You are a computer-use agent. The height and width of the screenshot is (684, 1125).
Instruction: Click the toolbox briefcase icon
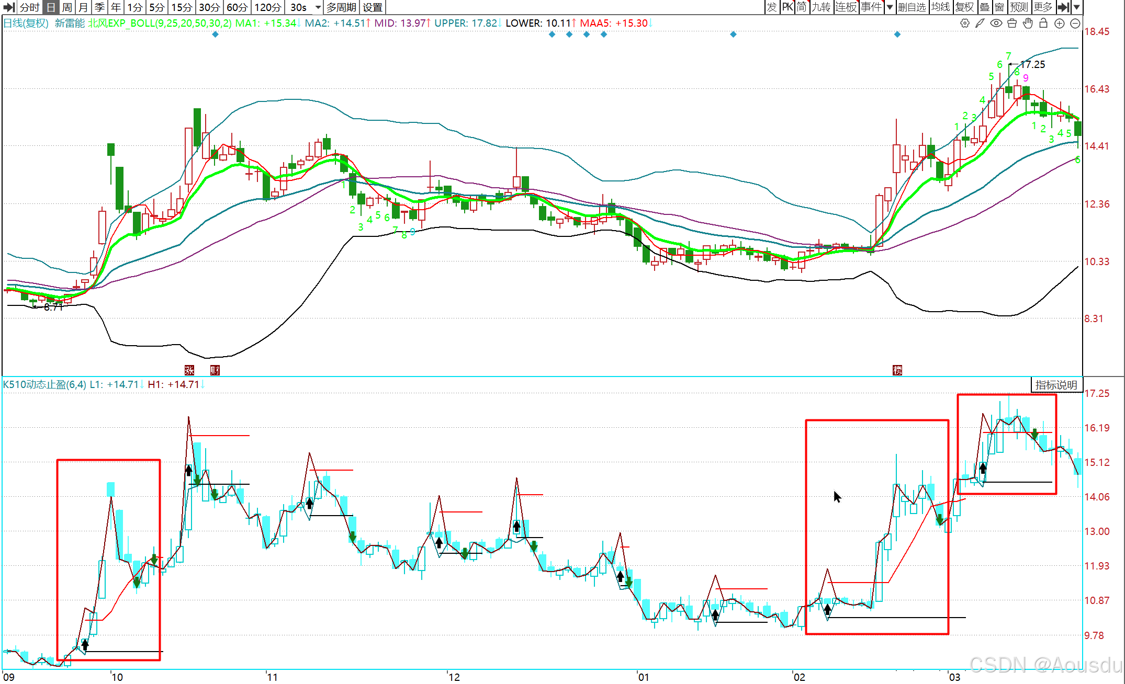tap(1012, 23)
